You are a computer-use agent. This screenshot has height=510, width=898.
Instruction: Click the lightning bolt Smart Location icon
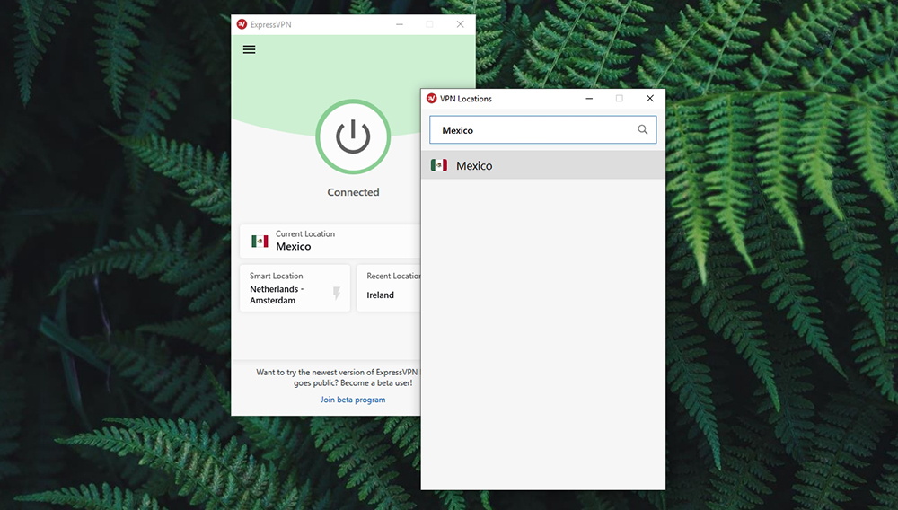[x=337, y=293]
